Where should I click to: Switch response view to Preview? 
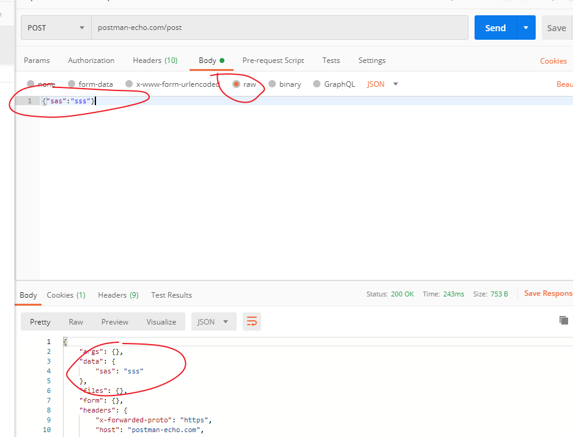click(115, 321)
